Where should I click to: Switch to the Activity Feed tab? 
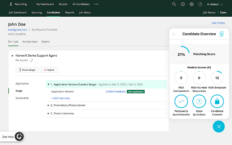point(30,42)
